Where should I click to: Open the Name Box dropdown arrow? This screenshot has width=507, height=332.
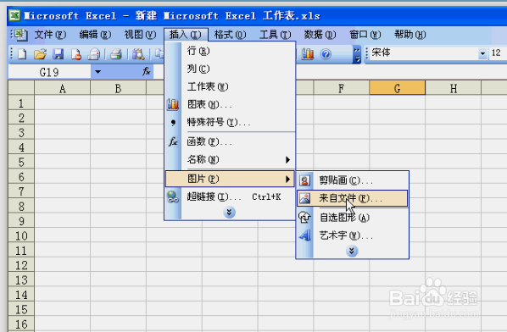pyautogui.click(x=97, y=72)
